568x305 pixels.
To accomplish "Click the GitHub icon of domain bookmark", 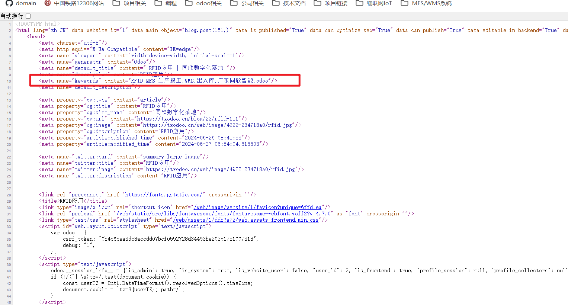I will tap(9, 3).
